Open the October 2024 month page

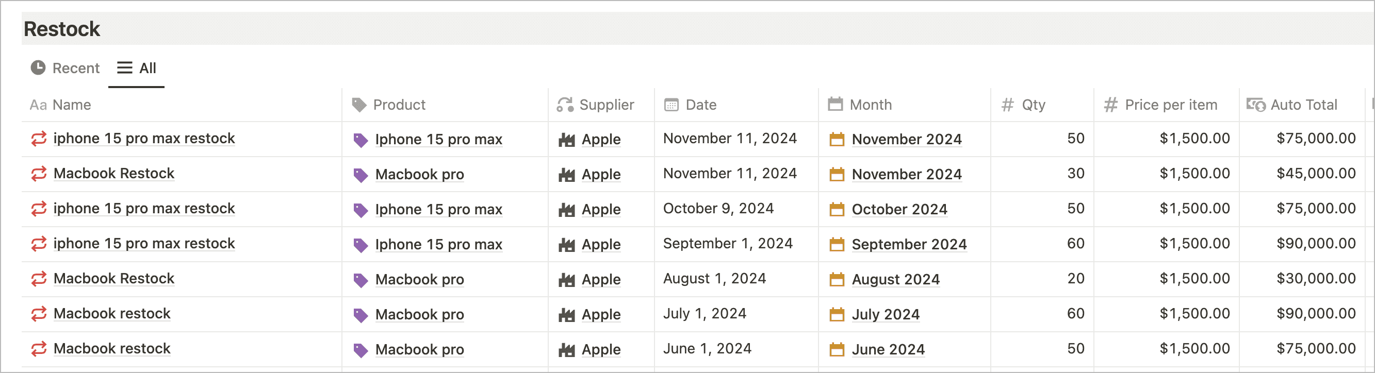[899, 209]
